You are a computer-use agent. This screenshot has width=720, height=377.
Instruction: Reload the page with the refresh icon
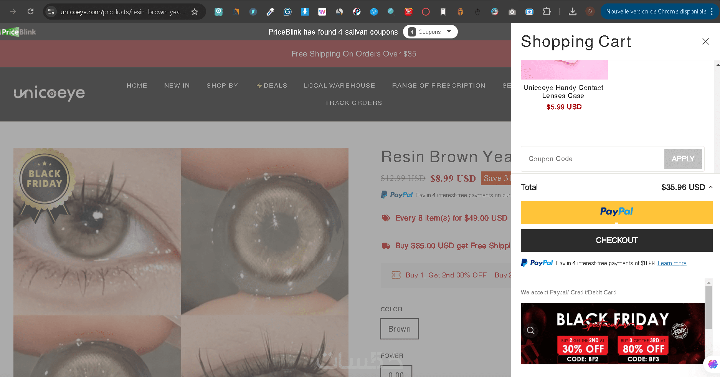pyautogui.click(x=31, y=12)
